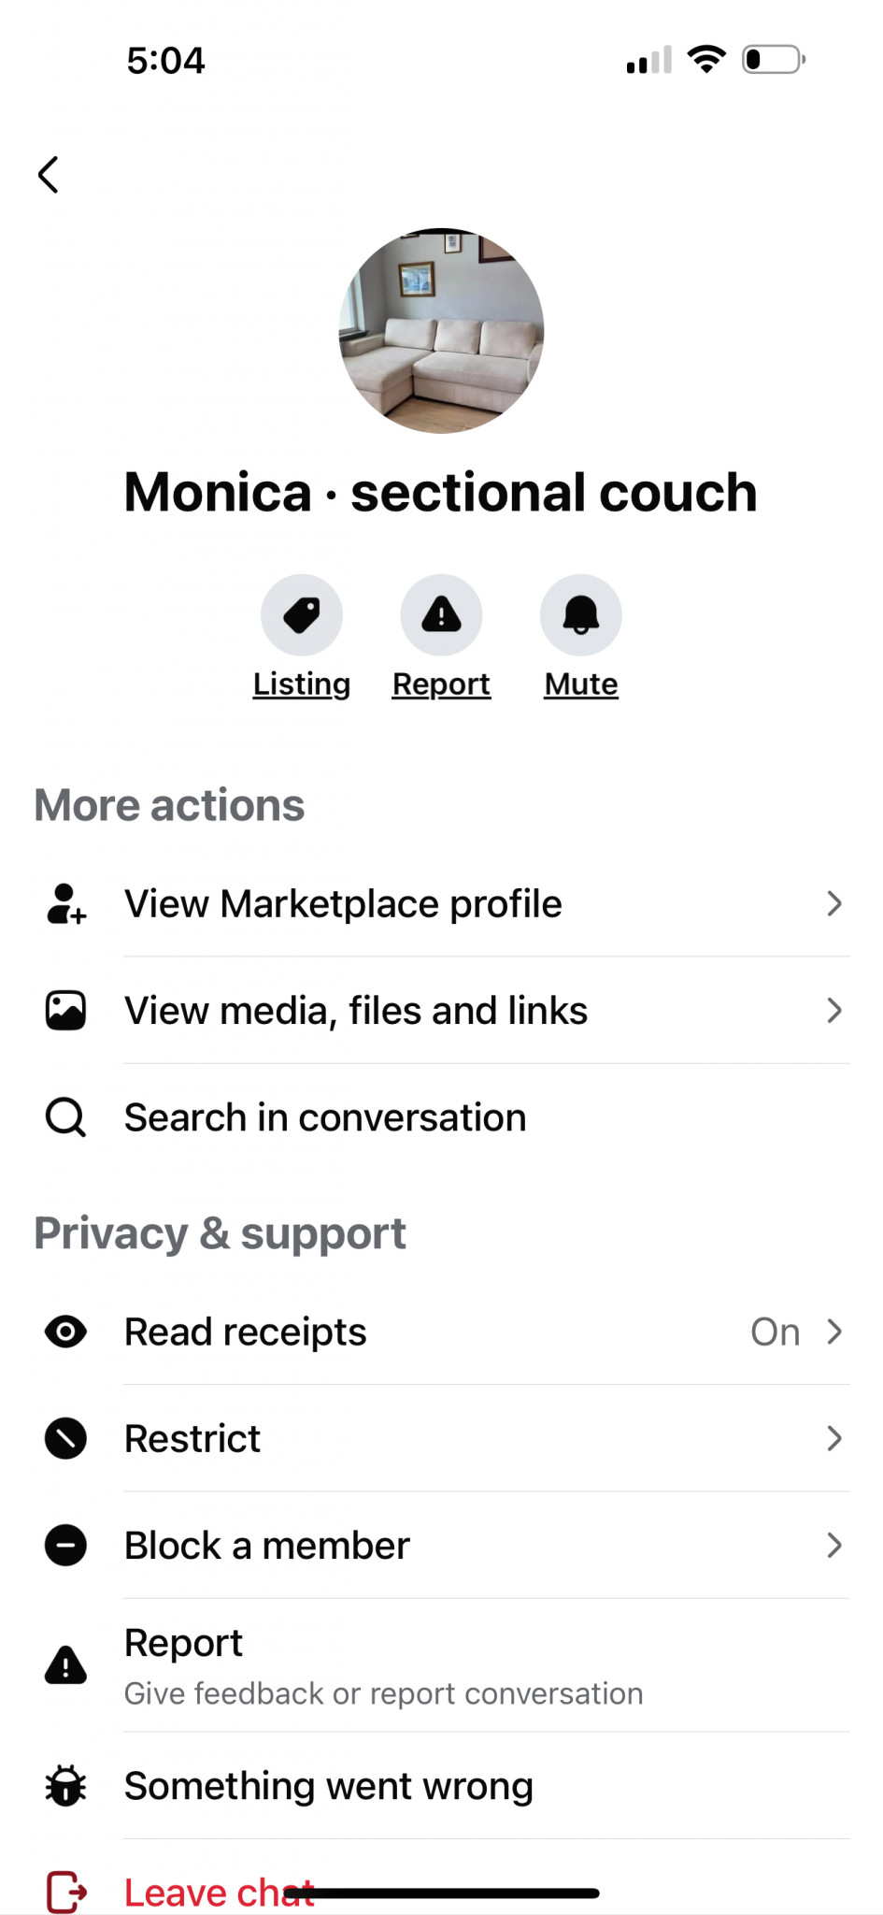
Task: Tap the Report warning icon button
Action: coord(441,615)
